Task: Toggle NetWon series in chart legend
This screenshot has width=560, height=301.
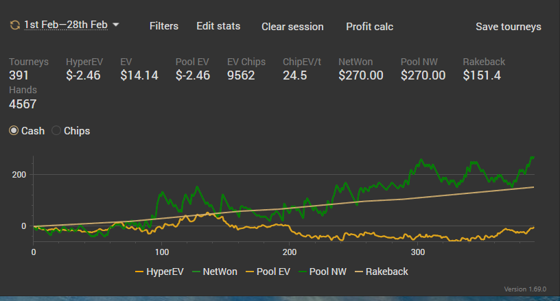Action: pos(215,272)
